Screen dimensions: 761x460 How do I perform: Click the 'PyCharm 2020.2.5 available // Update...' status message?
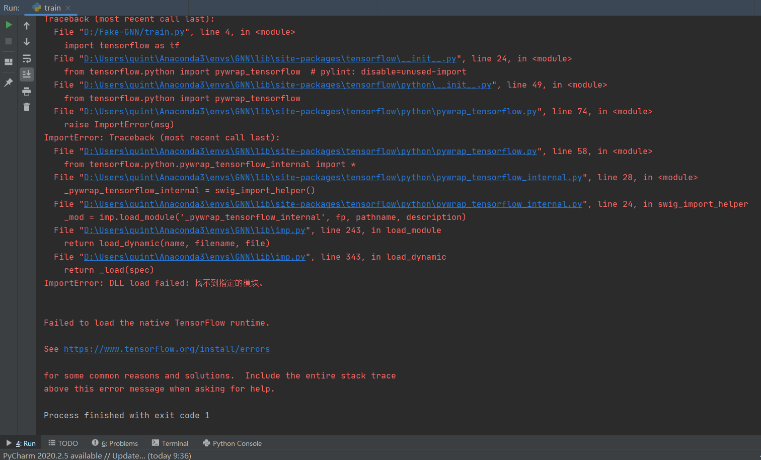pos(97,455)
